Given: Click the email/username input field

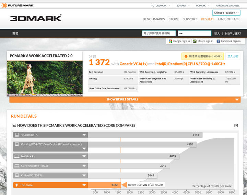Looking at the screenshot, I should (159, 33).
